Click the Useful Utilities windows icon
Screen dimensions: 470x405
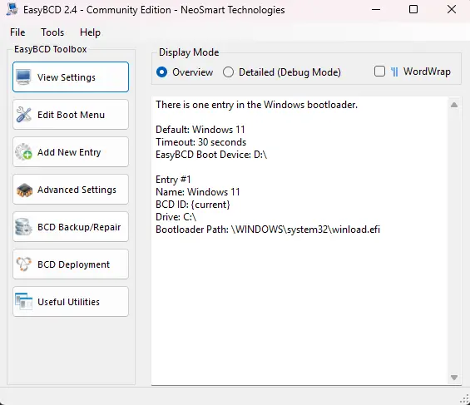click(23, 301)
